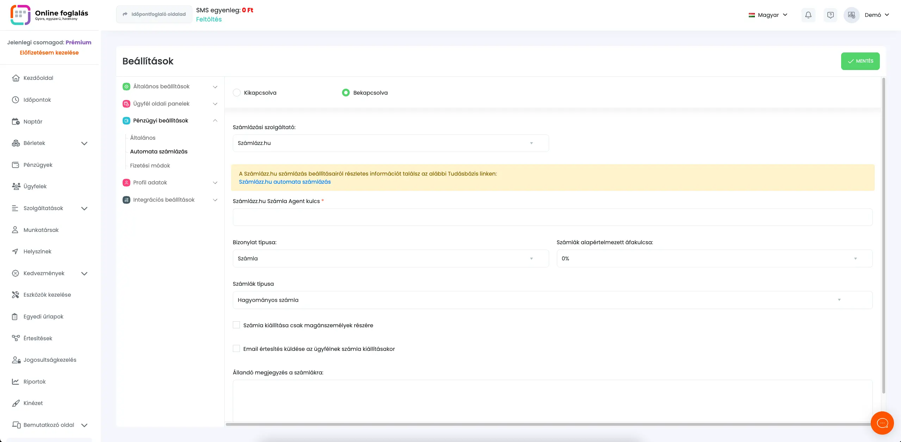Open the Számlázz.hu automata számlázás link
The width and height of the screenshot is (901, 442).
click(x=285, y=182)
